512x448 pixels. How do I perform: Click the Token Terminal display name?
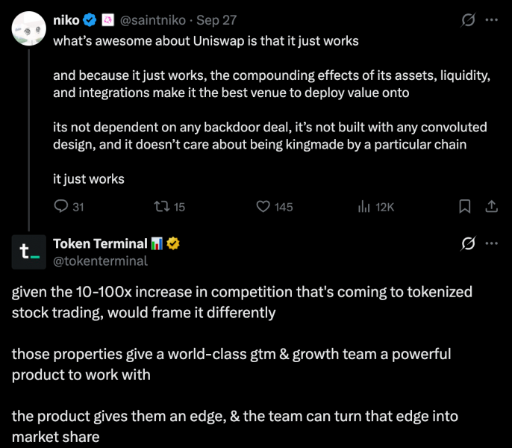(100, 243)
